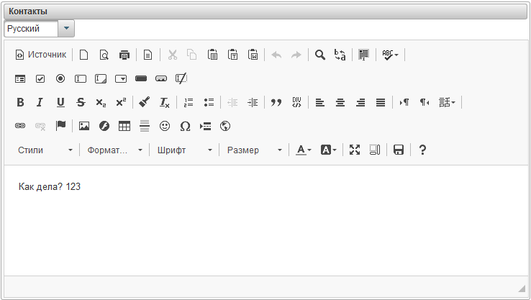Insert a radio button form element

[60, 78]
